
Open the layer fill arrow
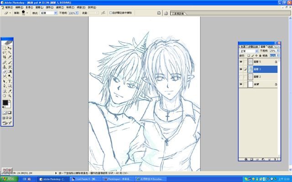pos(278,56)
